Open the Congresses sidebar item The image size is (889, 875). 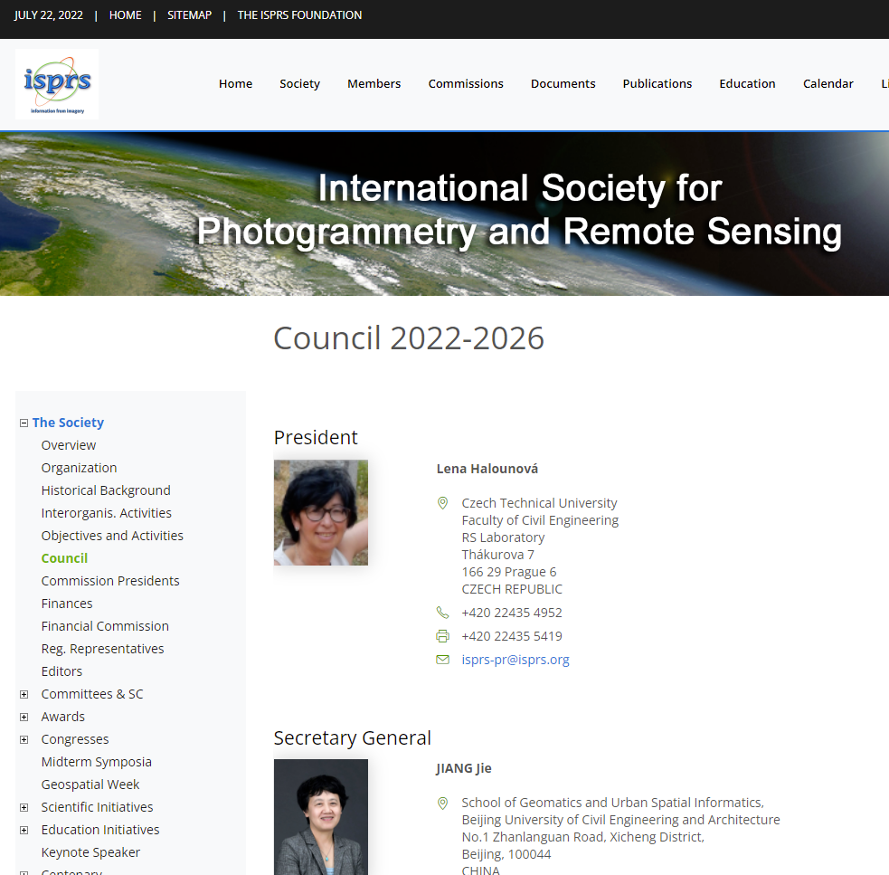click(x=75, y=740)
